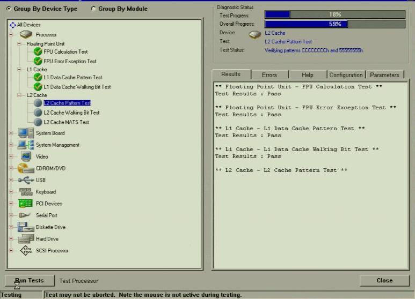The width and height of the screenshot is (415, 299).
Task: Click the System Management network icon
Action: pos(26,145)
